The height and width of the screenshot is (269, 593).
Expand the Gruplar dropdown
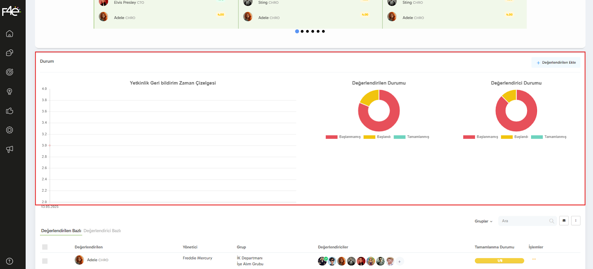[x=483, y=221]
